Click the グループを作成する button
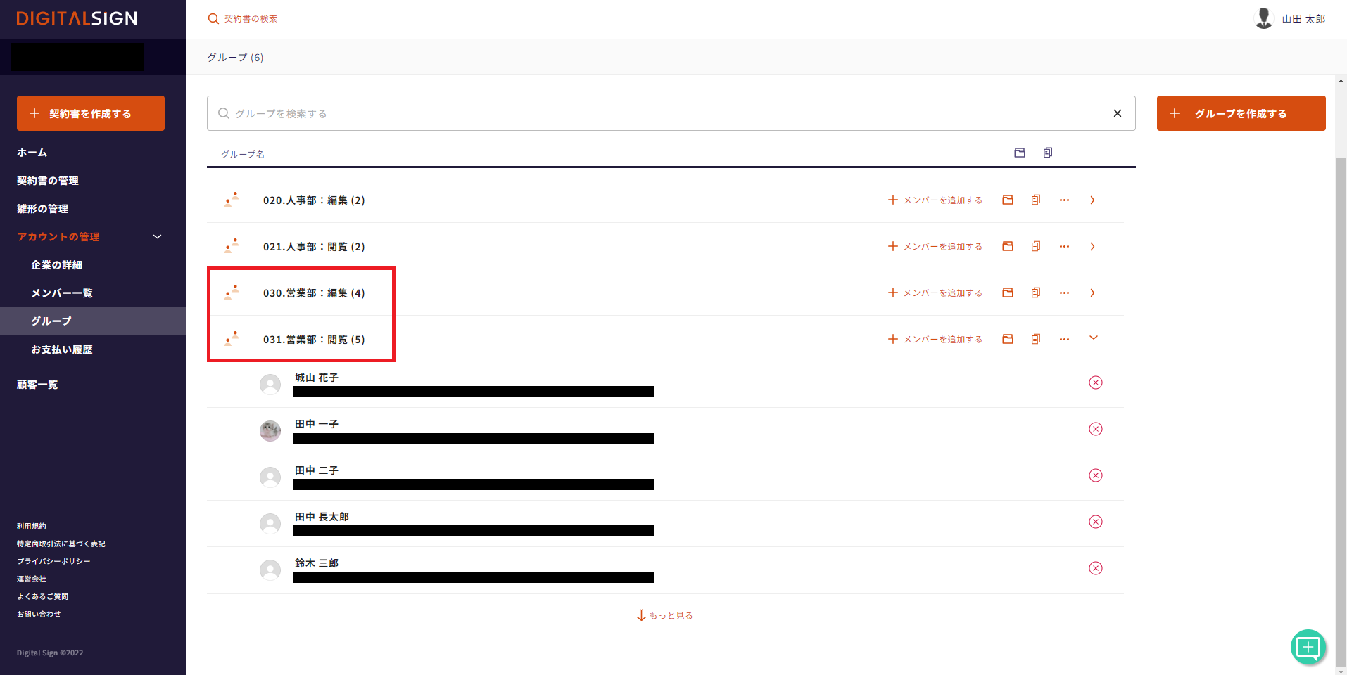 pyautogui.click(x=1241, y=113)
